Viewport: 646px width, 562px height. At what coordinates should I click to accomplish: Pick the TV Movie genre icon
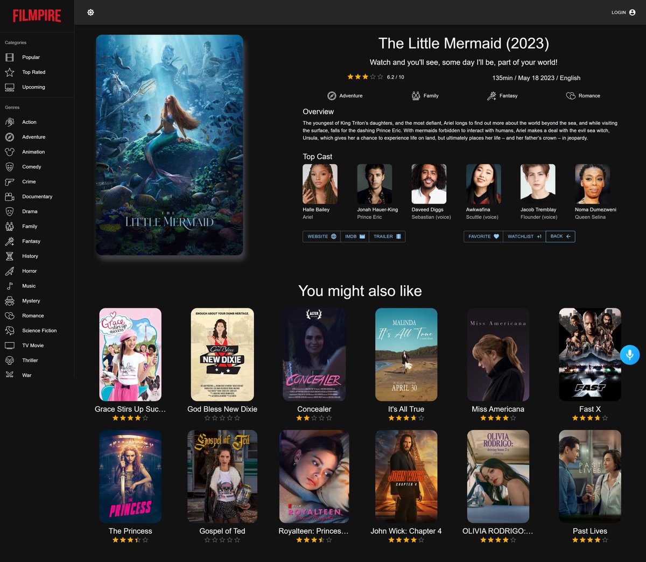(x=10, y=346)
